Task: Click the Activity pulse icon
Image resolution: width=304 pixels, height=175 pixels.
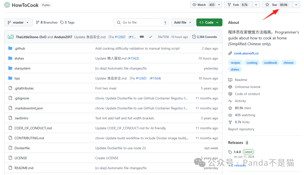Action: click(x=230, y=101)
